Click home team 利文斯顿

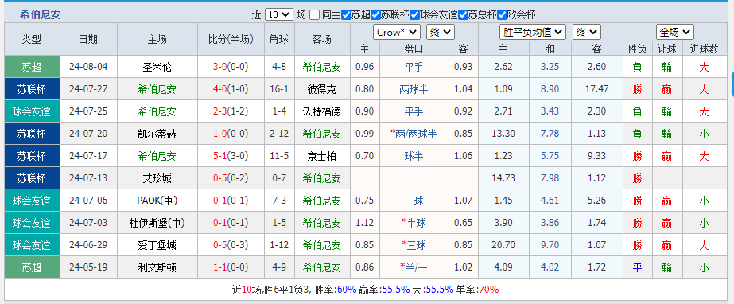point(157,267)
